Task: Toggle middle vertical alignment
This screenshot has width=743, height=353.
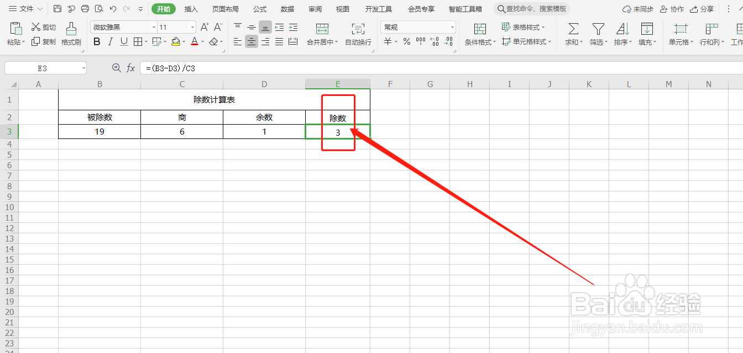Action: (252, 27)
